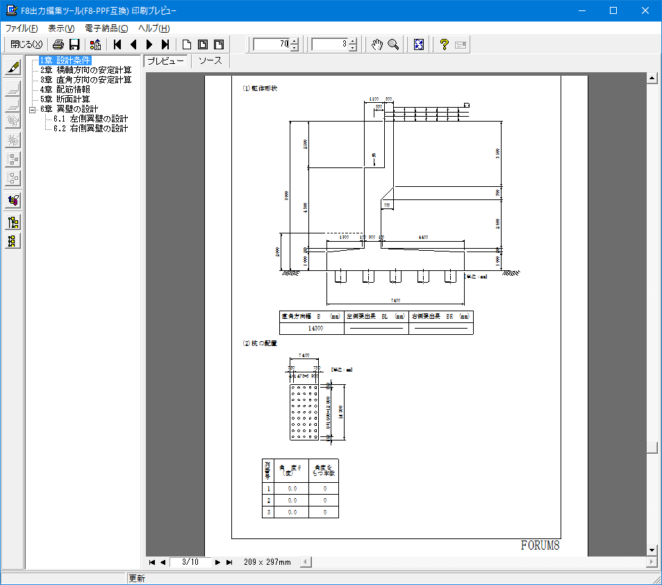The image size is (662, 585).
Task: Open the ヘルプ(H) menu
Action: (x=154, y=28)
